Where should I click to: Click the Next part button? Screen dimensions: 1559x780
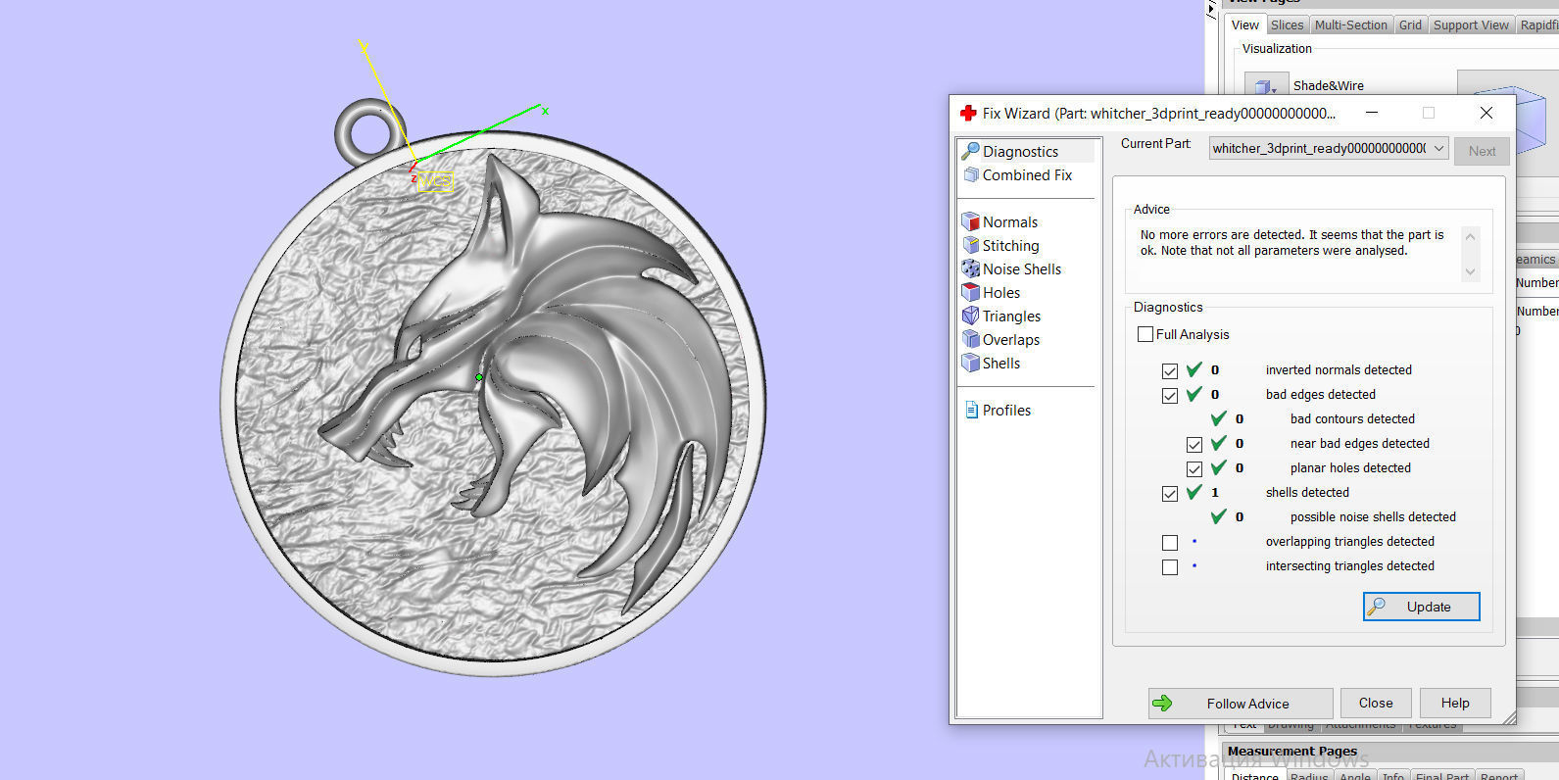[x=1482, y=151]
